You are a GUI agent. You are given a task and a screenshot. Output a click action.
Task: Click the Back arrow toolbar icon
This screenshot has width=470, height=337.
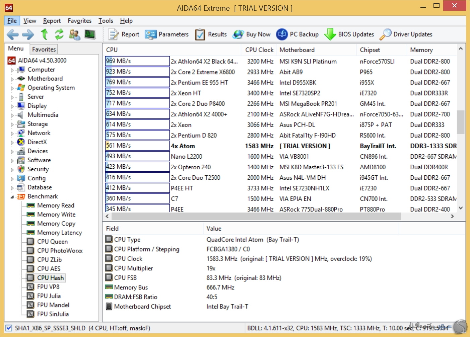[x=12, y=34]
